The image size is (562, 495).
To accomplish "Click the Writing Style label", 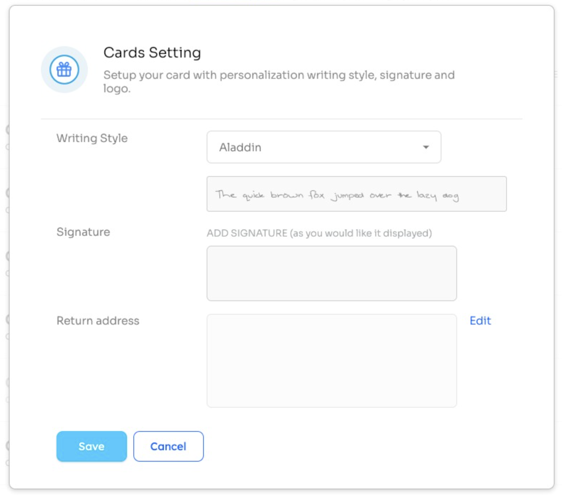I will tap(92, 138).
